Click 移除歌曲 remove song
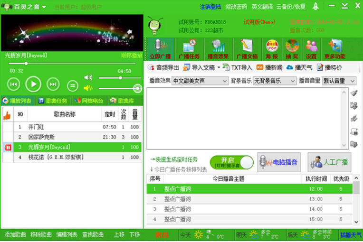The image size is (363, 242). [x=41, y=235]
